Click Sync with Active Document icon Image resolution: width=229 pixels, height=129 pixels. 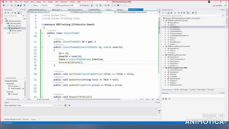coord(179,13)
